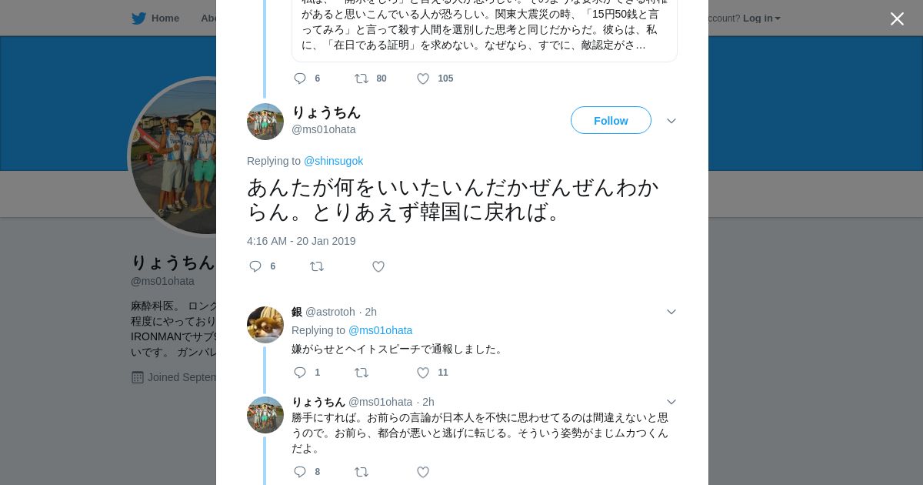Click the reply icon under the main tweet
Viewport: 923px width, 485px height.
[x=256, y=266]
